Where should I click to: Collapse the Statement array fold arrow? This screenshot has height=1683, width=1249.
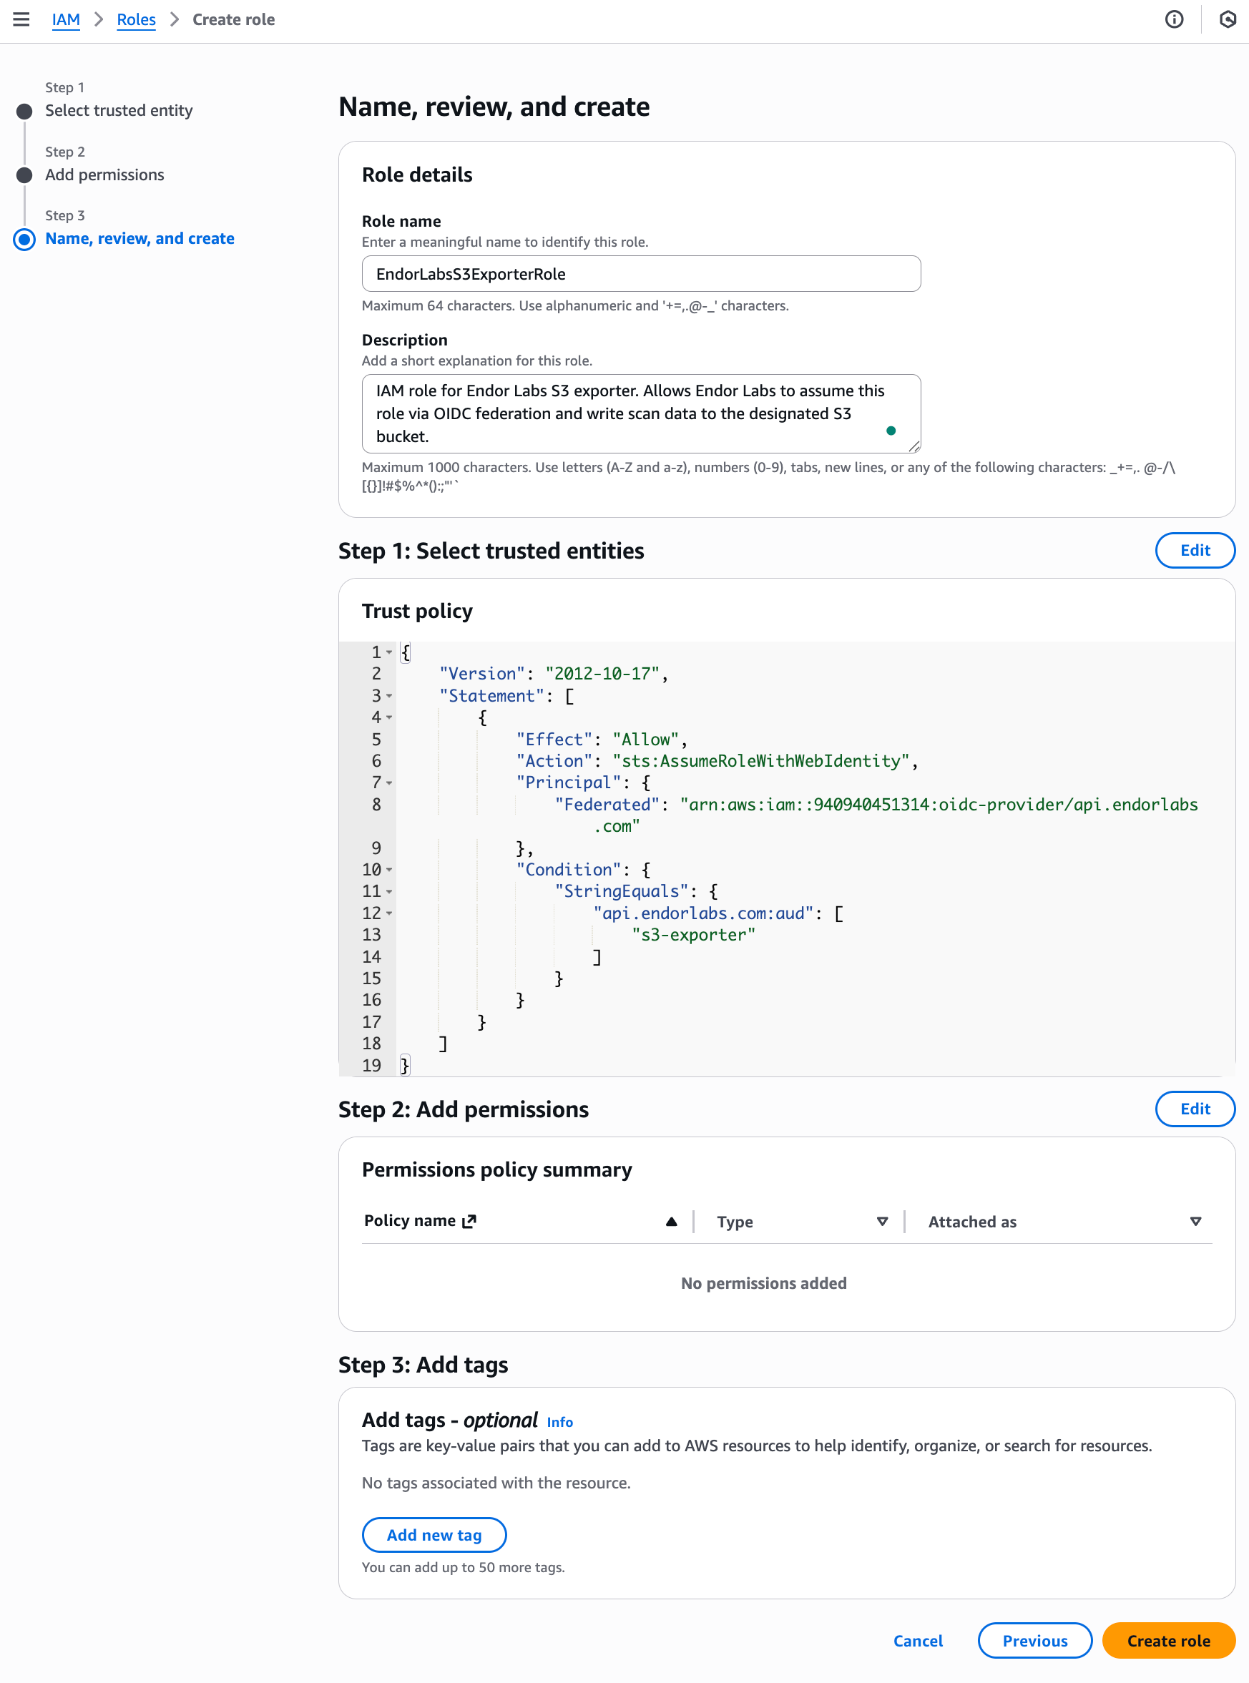tap(389, 697)
